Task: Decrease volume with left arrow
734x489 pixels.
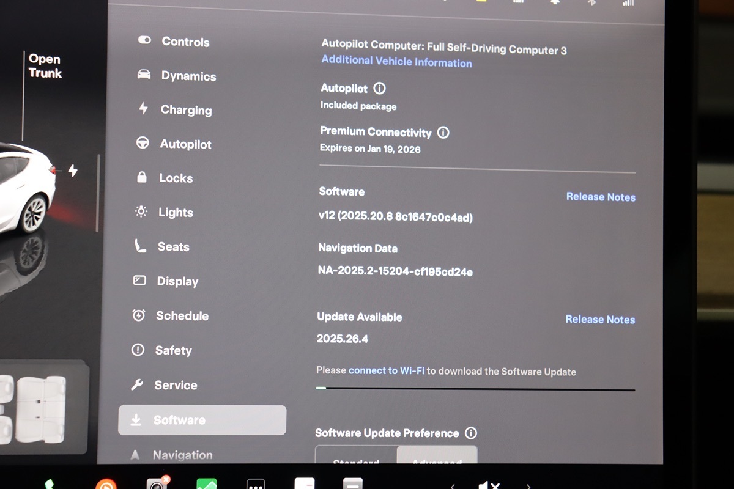Action: coord(453,486)
